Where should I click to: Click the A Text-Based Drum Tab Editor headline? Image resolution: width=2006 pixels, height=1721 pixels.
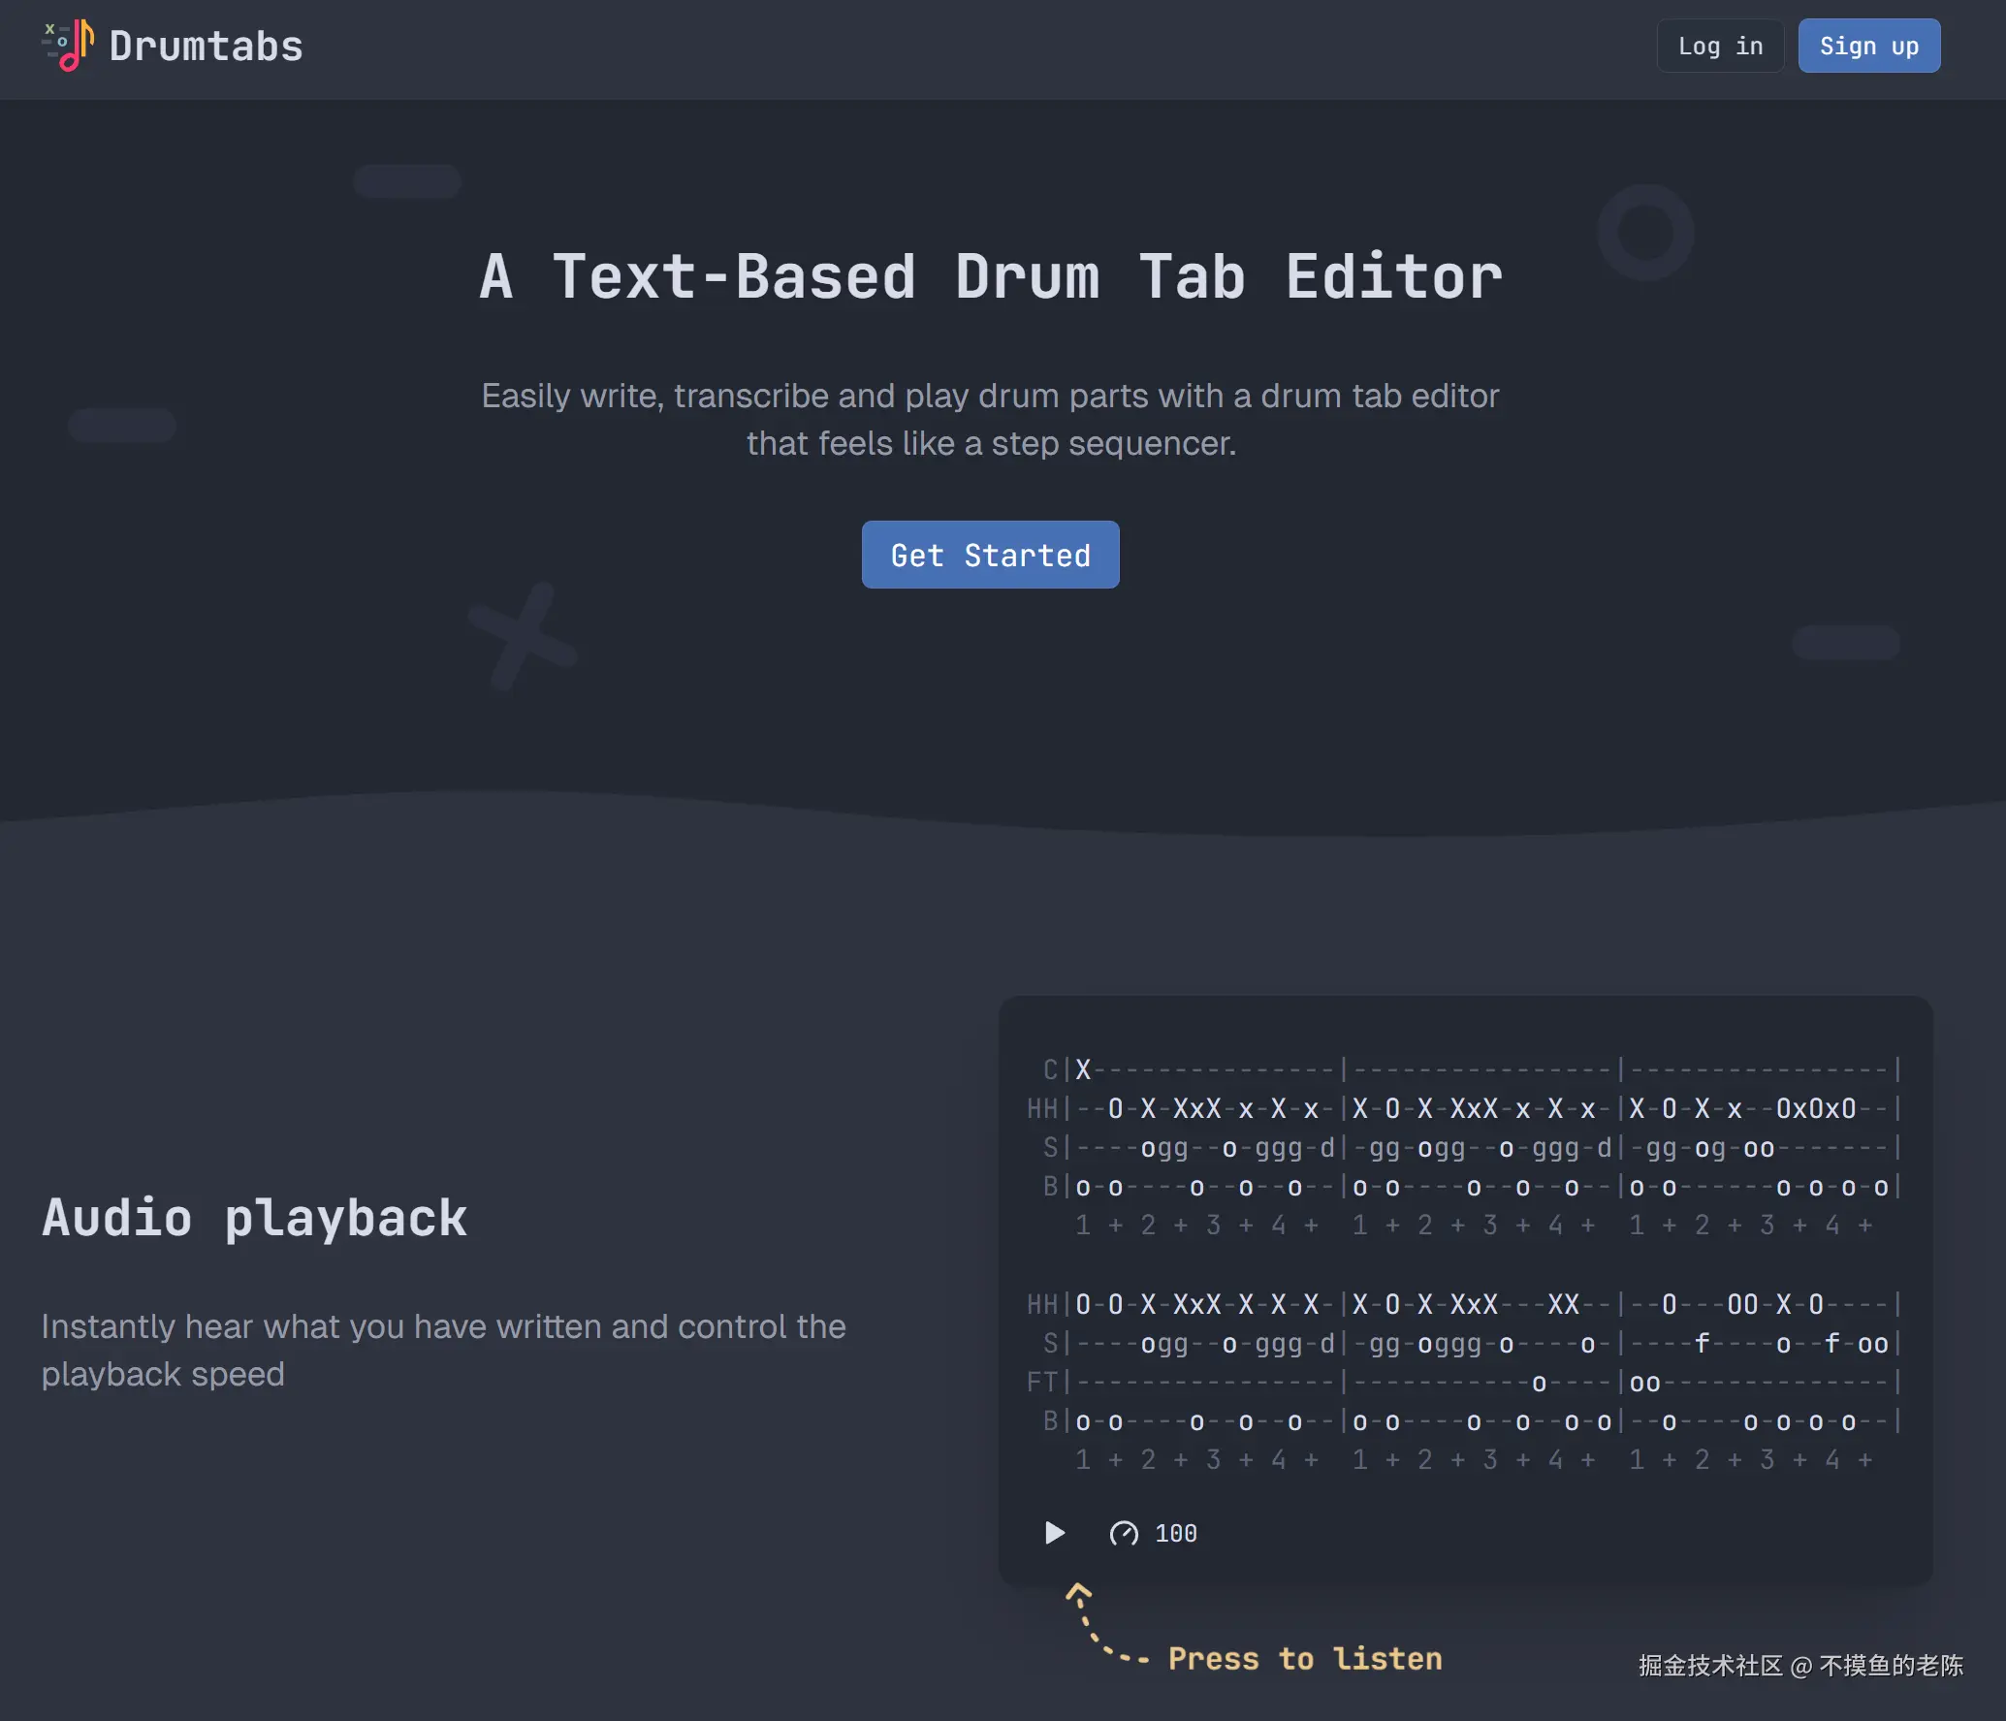(x=991, y=277)
